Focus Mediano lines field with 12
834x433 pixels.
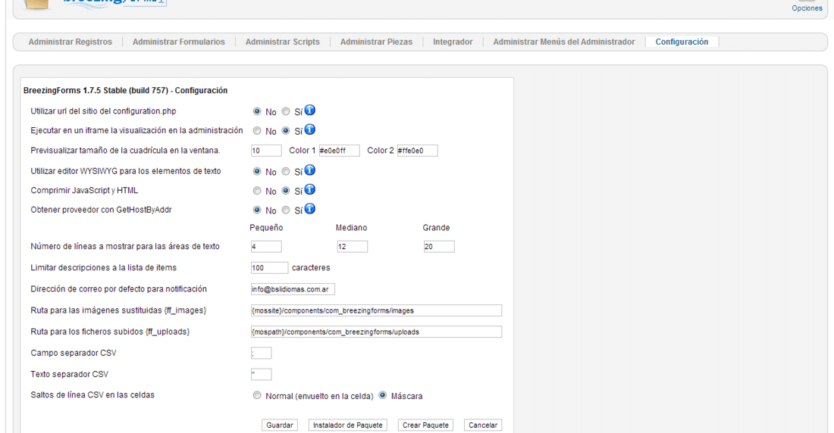[352, 247]
